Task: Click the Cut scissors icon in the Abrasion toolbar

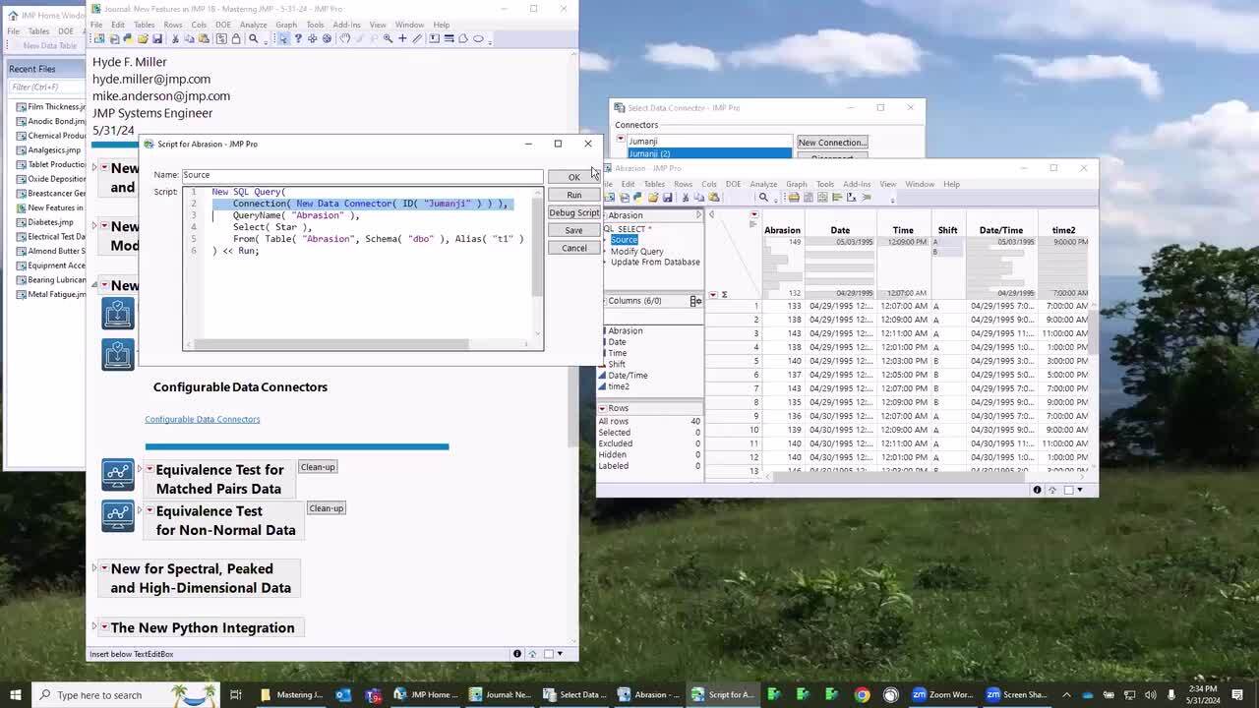Action: coord(686,198)
